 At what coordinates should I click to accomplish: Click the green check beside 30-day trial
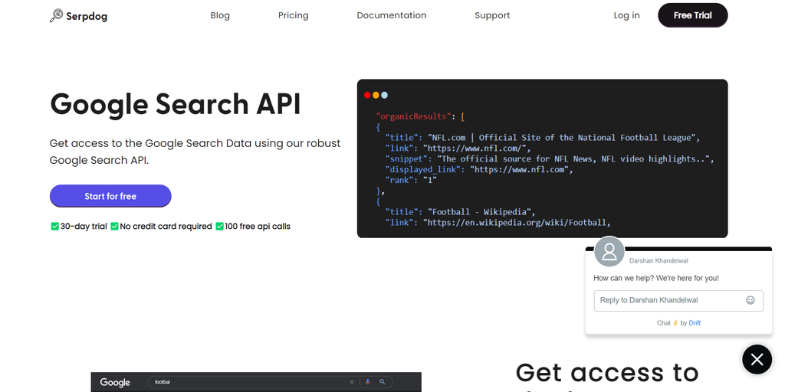(x=54, y=227)
